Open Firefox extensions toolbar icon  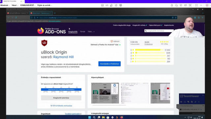click(199, 18)
